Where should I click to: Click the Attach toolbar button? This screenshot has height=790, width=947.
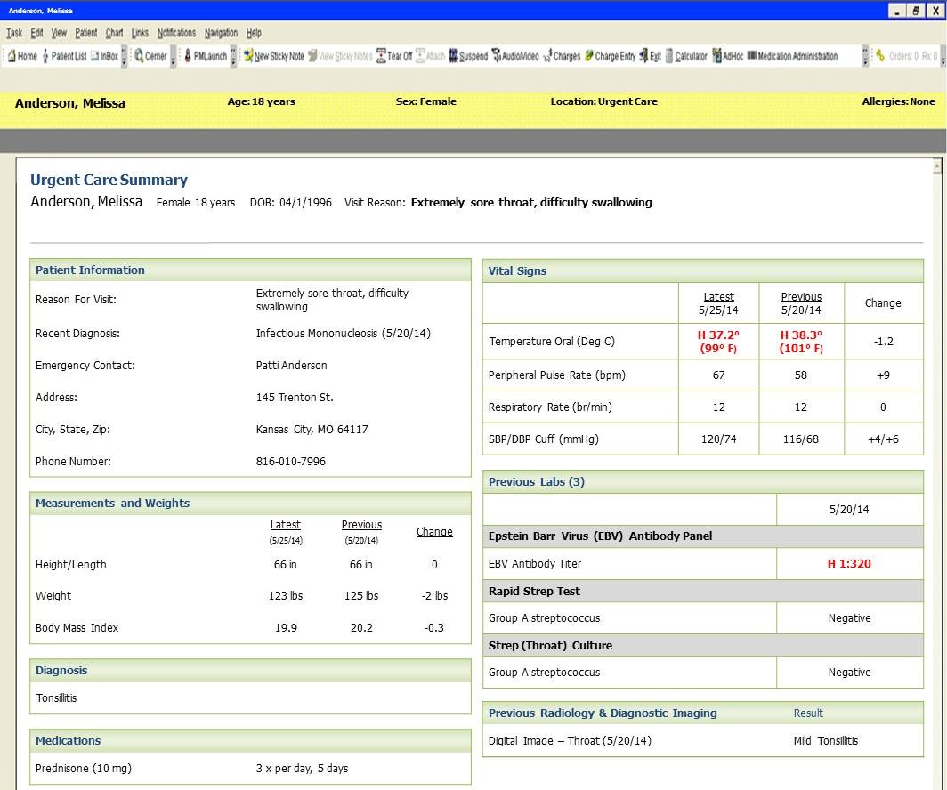point(431,56)
